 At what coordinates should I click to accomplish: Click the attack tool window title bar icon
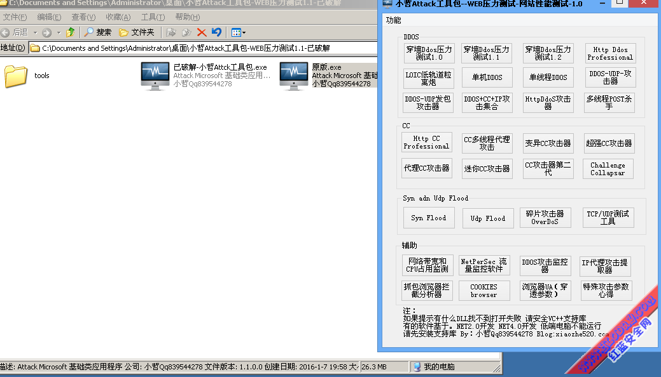387,3
